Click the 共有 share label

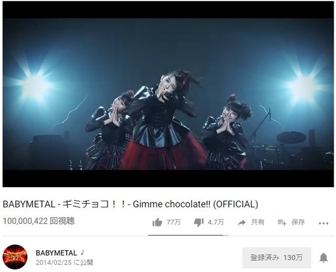click(x=258, y=223)
